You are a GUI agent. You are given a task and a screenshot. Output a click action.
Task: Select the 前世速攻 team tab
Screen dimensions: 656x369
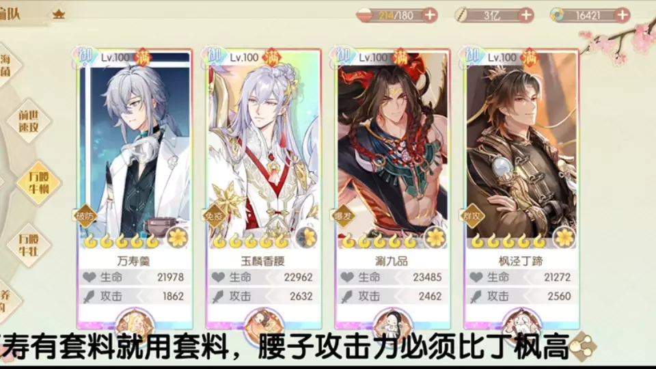[x=29, y=122]
